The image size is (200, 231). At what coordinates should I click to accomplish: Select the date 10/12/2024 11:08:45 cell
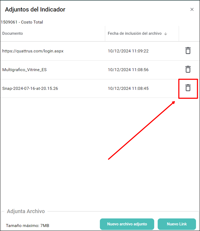128,88
